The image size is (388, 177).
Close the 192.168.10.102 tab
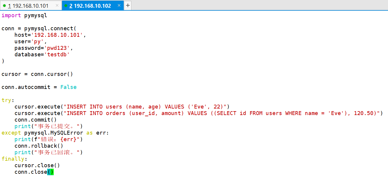coord(119,6)
